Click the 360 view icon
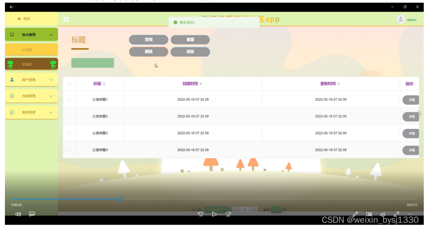Image resolution: width=426 pixels, height=229 pixels. click(x=383, y=214)
